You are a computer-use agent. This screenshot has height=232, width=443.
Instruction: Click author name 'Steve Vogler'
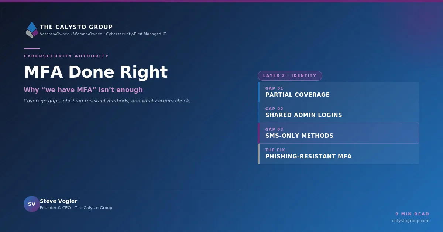pos(59,201)
